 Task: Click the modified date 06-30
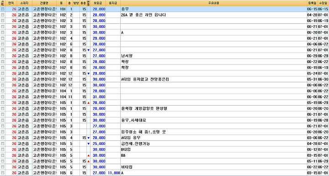coord(324,80)
